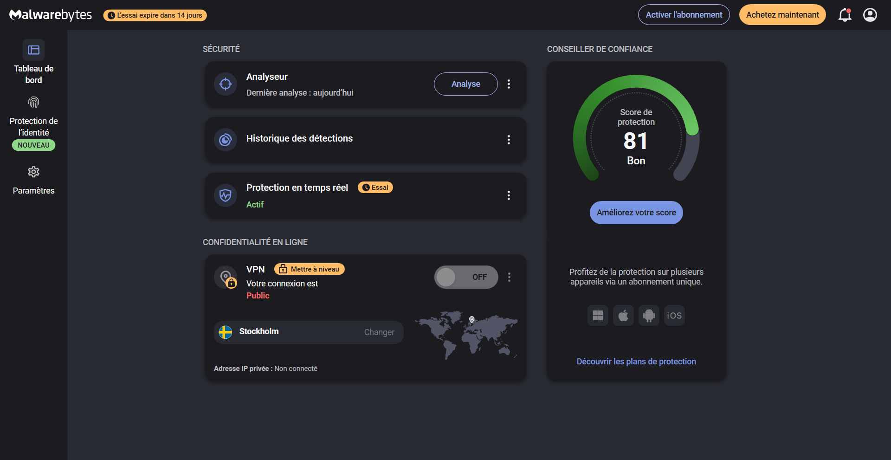891x460 pixels.
Task: Click the multi-device subscription promo text
Action: point(636,277)
